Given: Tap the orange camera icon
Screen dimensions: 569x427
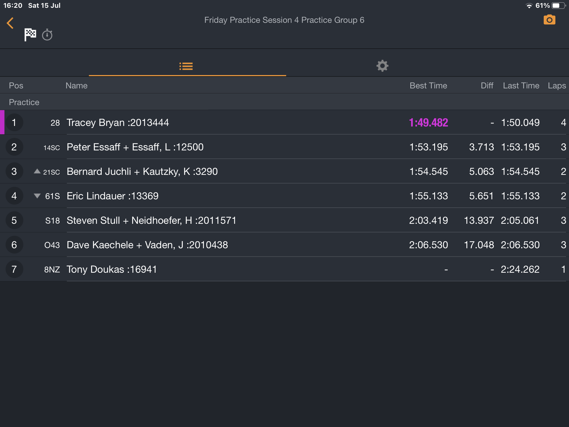Looking at the screenshot, I should point(549,20).
